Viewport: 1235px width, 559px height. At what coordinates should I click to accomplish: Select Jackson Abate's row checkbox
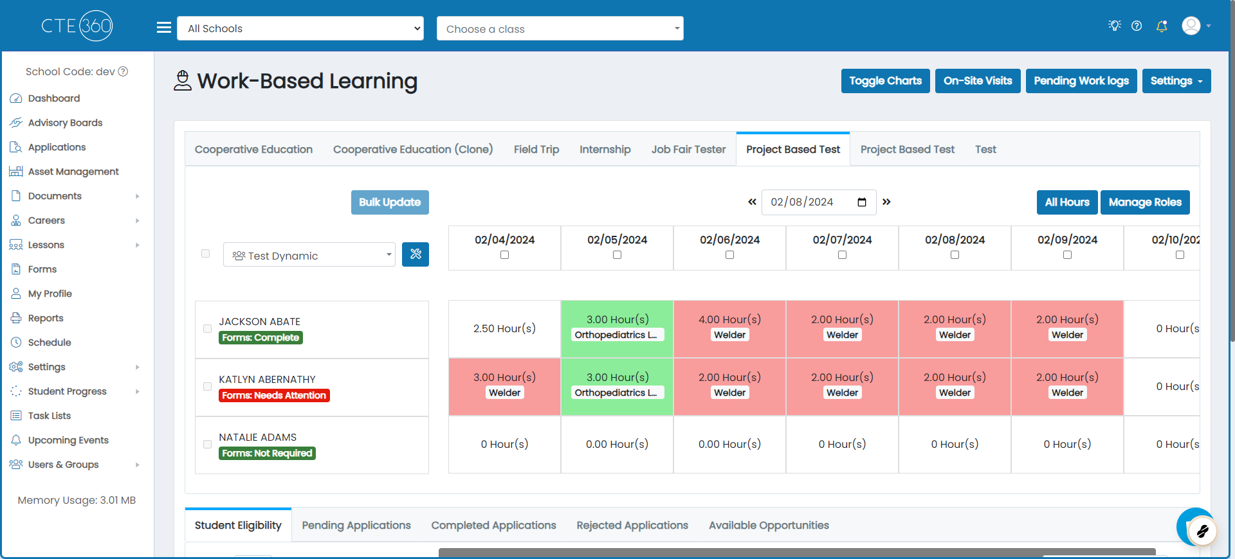[207, 329]
